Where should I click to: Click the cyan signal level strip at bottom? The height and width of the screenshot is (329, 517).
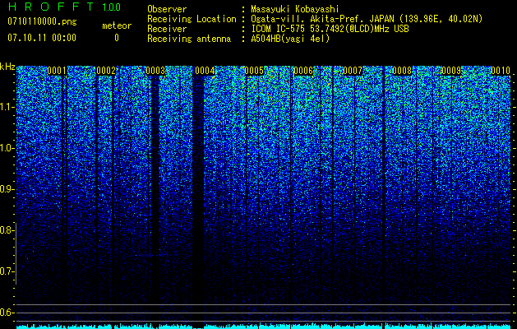tap(264, 327)
